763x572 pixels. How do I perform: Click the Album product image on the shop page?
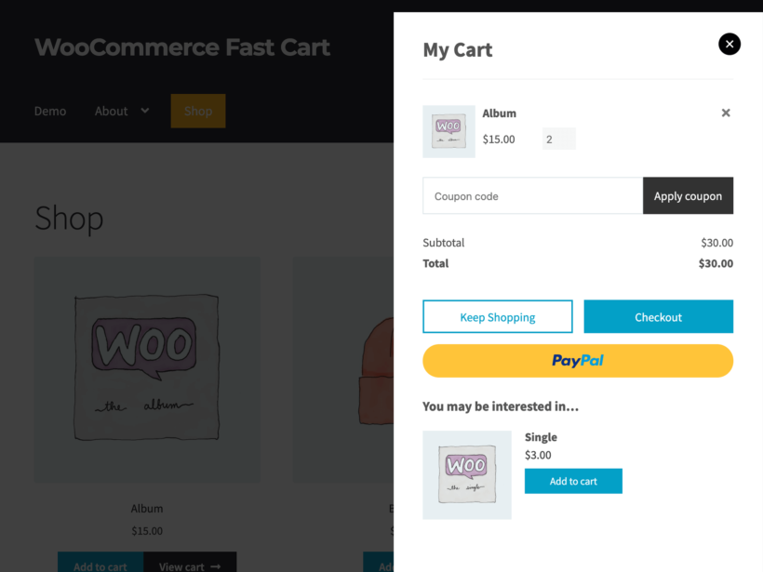point(146,369)
